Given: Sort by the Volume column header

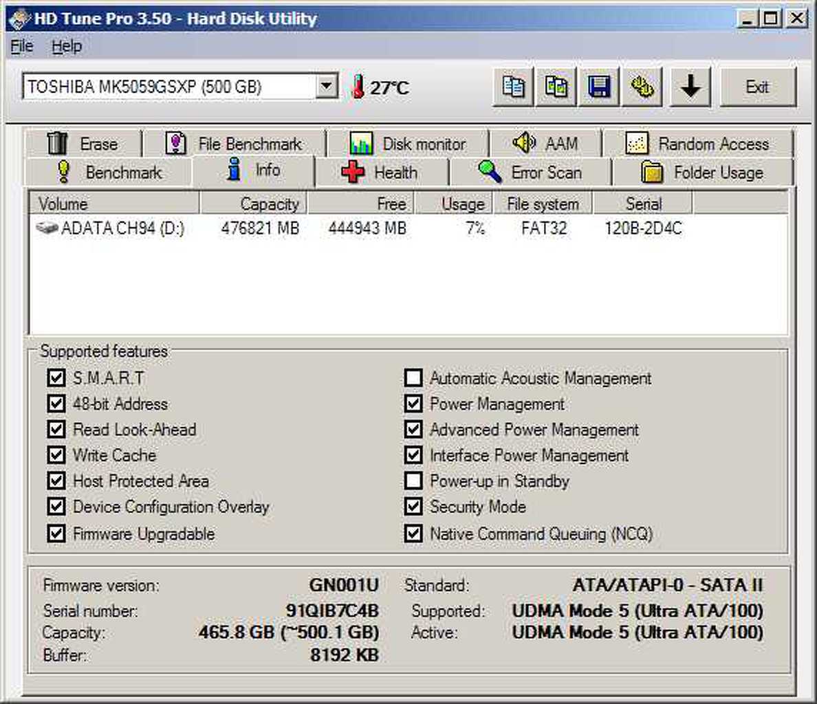Looking at the screenshot, I should point(114,203).
